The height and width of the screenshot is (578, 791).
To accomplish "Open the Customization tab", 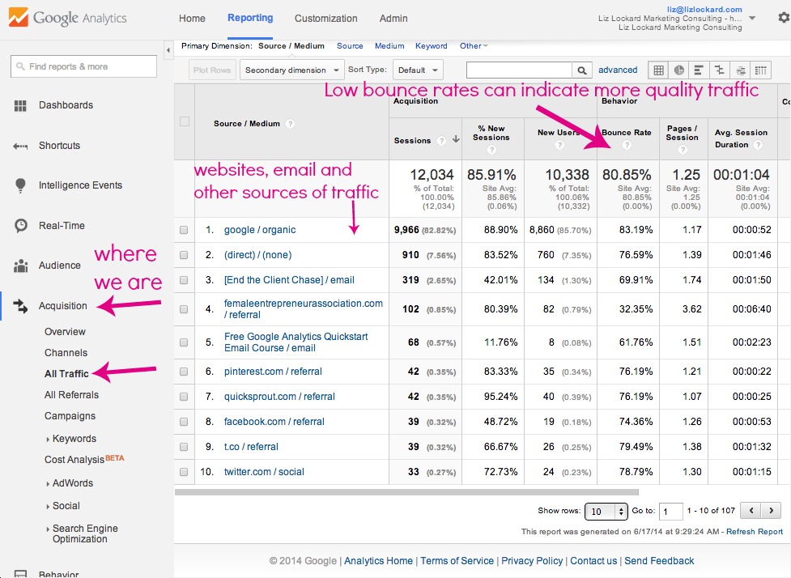I will [x=326, y=19].
